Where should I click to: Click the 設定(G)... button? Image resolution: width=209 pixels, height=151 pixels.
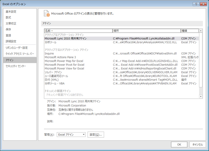coord(96,134)
